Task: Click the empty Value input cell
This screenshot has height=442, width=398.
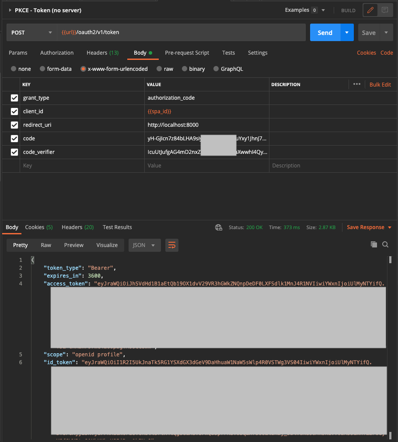Action: (207, 165)
